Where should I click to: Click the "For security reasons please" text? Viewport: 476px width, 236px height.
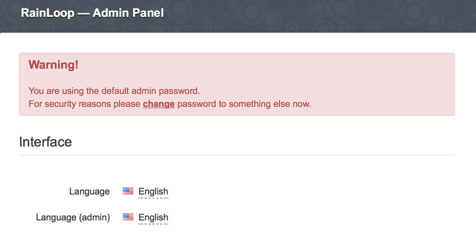85,104
